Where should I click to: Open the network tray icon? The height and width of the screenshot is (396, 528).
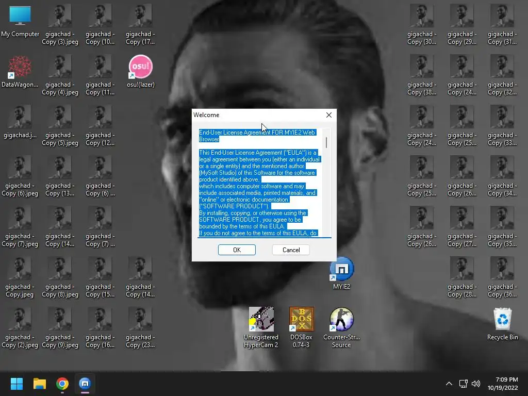pyautogui.click(x=464, y=384)
